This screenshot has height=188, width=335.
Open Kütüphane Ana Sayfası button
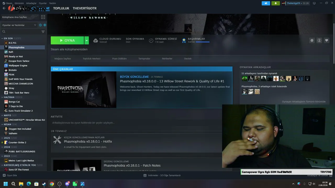[20, 17]
